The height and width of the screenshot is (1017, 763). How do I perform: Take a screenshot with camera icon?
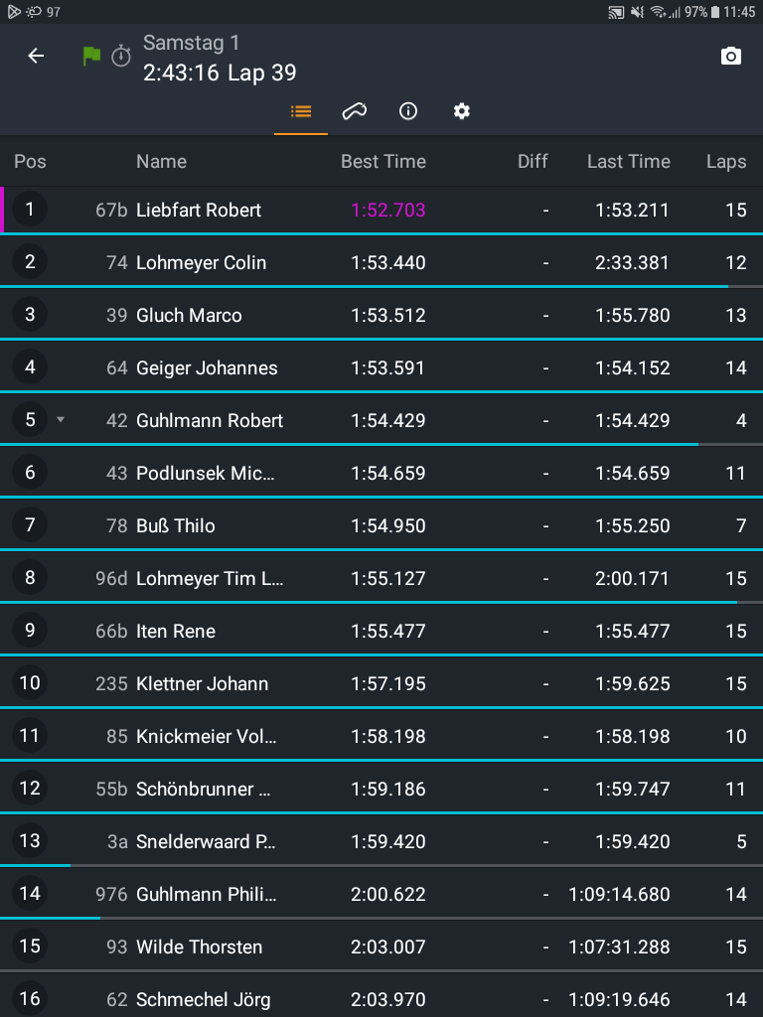pos(730,57)
